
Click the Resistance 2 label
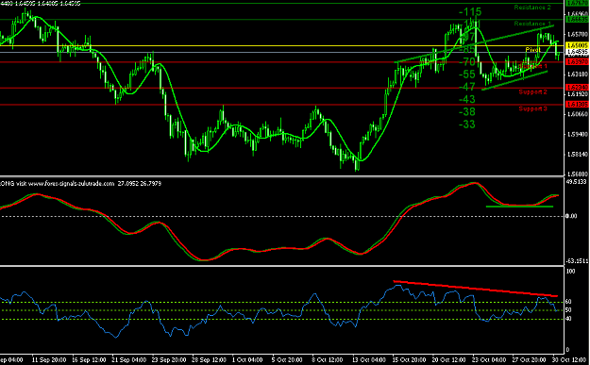point(532,8)
